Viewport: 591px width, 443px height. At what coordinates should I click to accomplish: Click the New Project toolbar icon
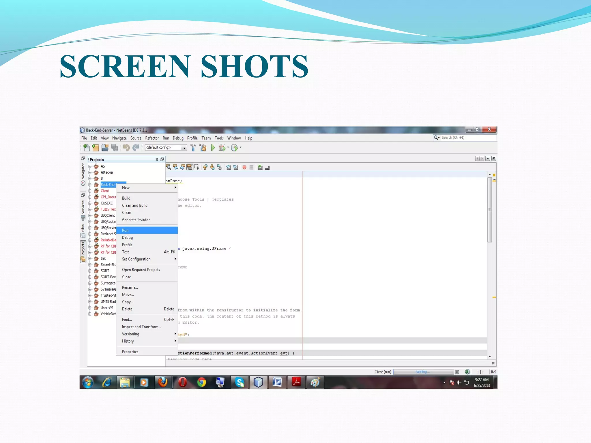(96, 148)
